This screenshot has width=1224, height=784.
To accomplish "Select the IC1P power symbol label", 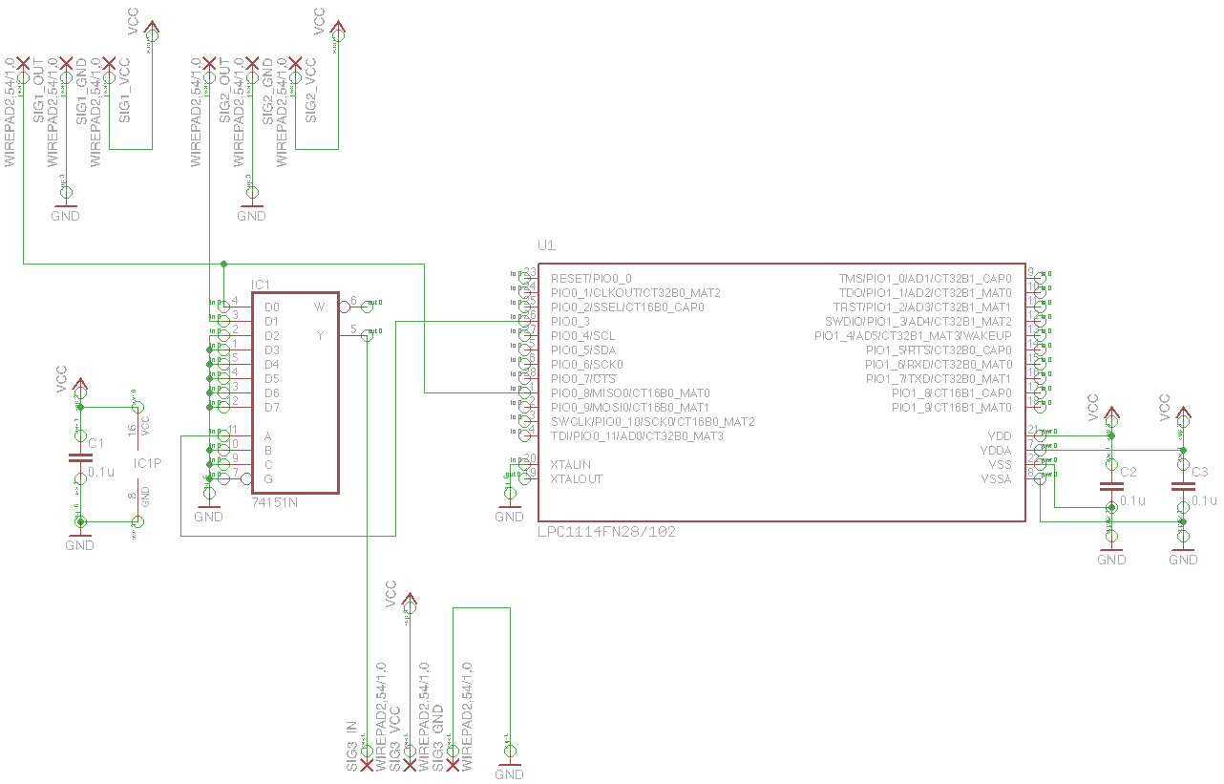I will 148,463.
